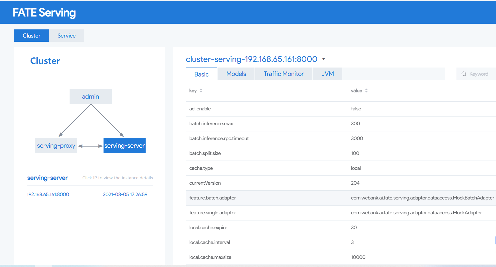This screenshot has height=267, width=496.
Task: Click the serving-server section heading
Action: (47, 178)
